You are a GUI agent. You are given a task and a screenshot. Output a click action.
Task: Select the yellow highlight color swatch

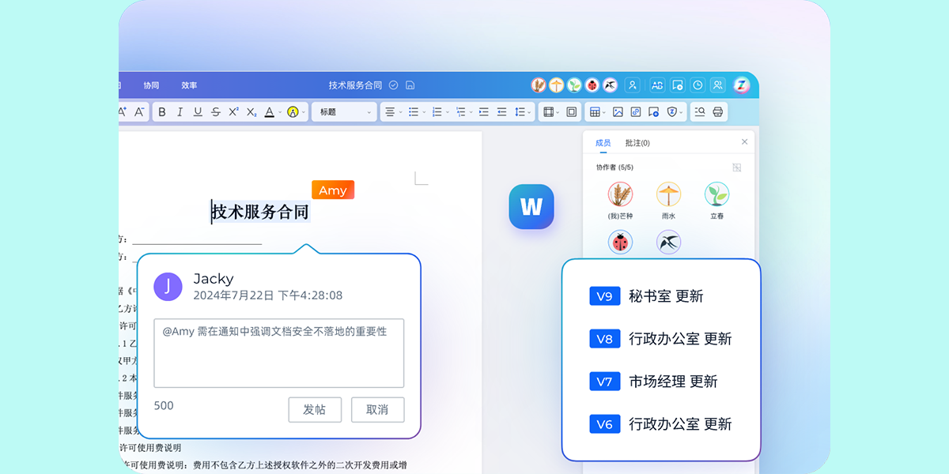point(293,112)
